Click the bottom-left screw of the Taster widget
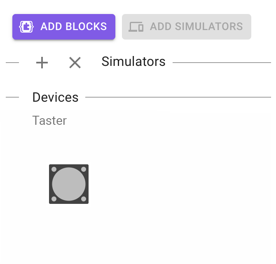This screenshot has height=264, width=276. pos(54,199)
